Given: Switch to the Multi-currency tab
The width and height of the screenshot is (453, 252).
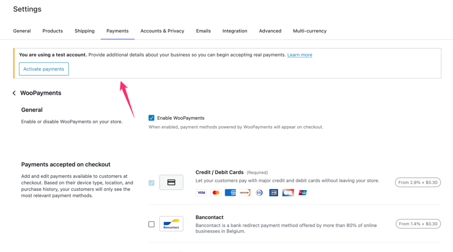Looking at the screenshot, I should pyautogui.click(x=310, y=31).
